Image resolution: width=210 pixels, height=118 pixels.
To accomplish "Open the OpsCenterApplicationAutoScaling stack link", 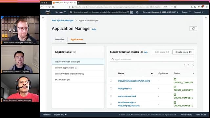I will 134,81.
